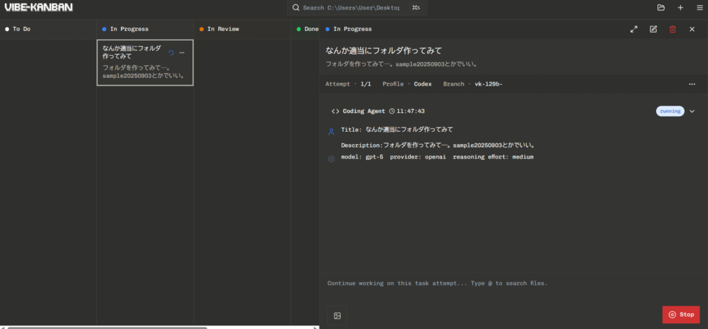This screenshot has width=708, height=329.
Task: Close the task details panel
Action: 692,29
